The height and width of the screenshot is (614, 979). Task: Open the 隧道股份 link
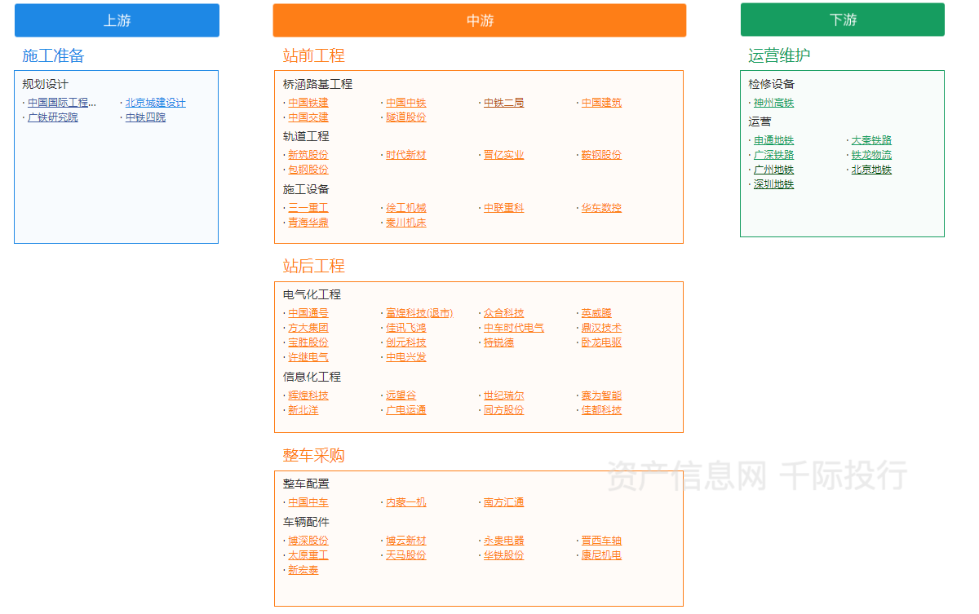tap(406, 117)
